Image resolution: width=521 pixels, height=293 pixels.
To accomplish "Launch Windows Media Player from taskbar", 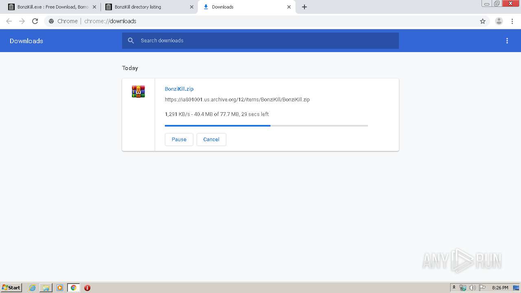I will [x=60, y=288].
